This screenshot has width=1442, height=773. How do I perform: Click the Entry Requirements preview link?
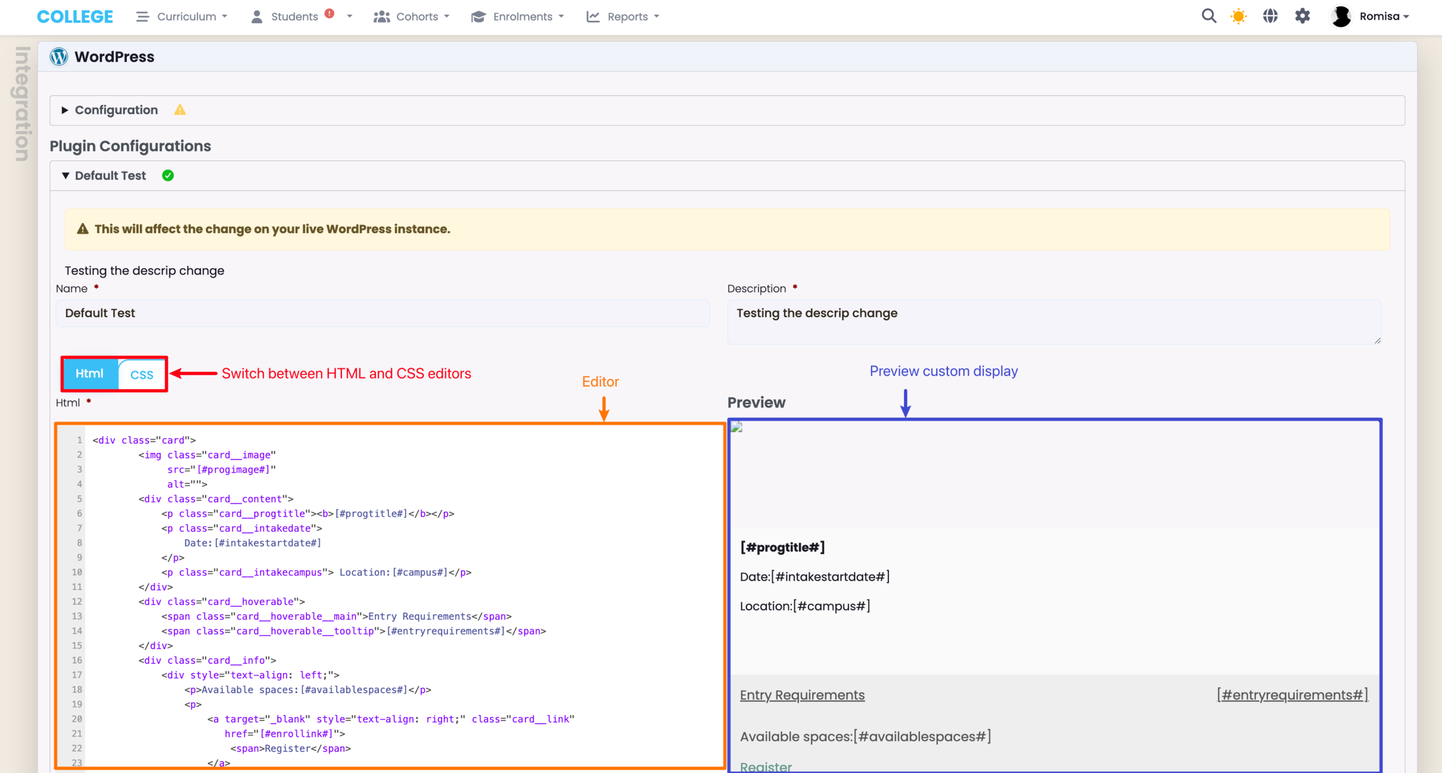pyautogui.click(x=802, y=695)
